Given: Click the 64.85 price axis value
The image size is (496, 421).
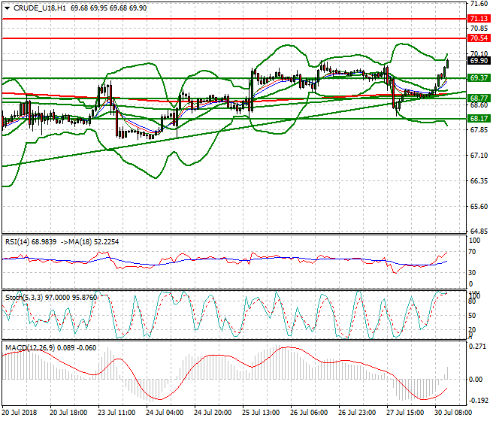Looking at the screenshot, I should 479,231.
